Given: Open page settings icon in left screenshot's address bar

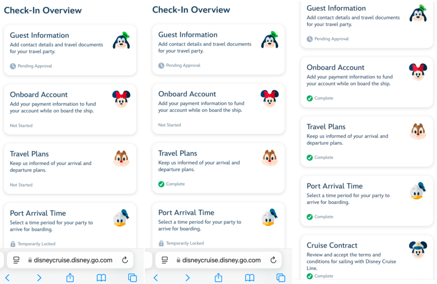Looking at the screenshot, I should [17, 260].
